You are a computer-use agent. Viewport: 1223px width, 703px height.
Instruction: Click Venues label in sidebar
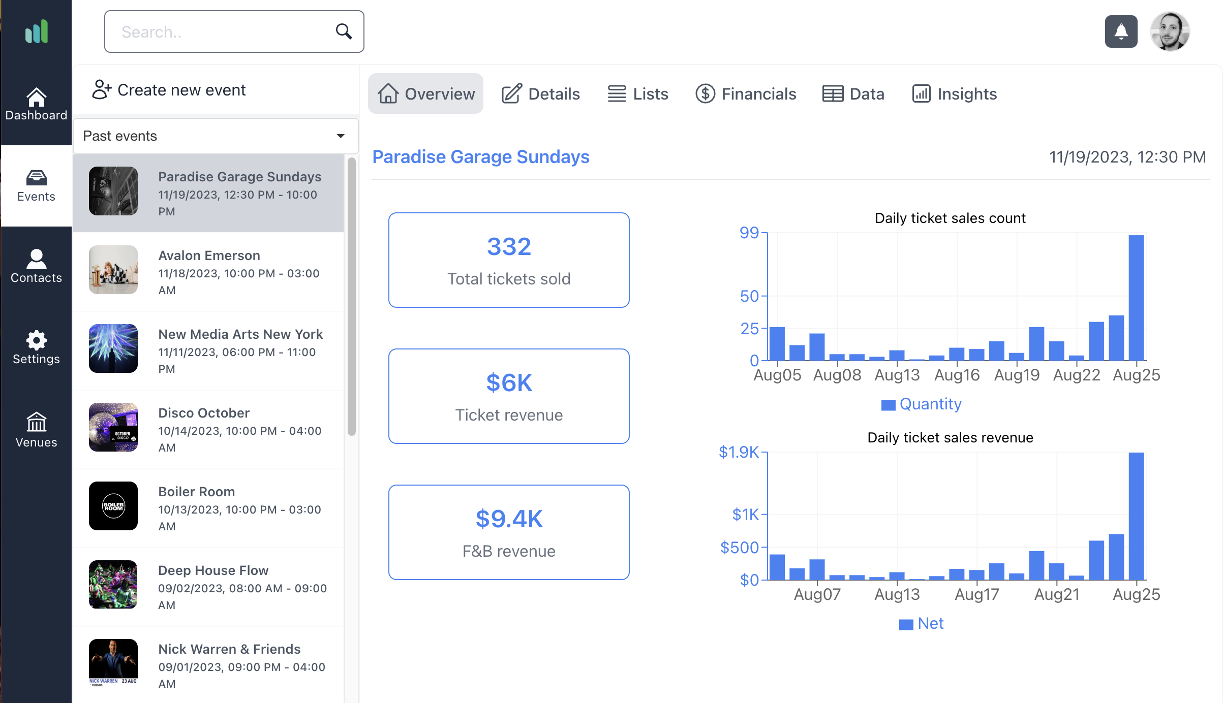point(36,442)
